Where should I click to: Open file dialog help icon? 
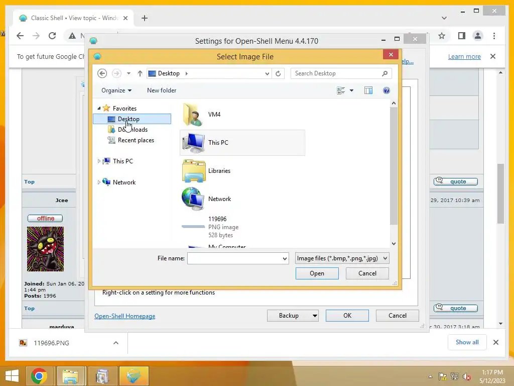point(387,90)
